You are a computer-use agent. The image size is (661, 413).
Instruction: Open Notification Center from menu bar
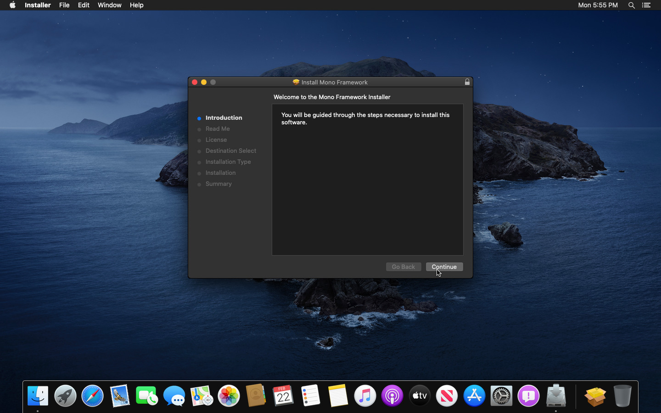tap(646, 5)
